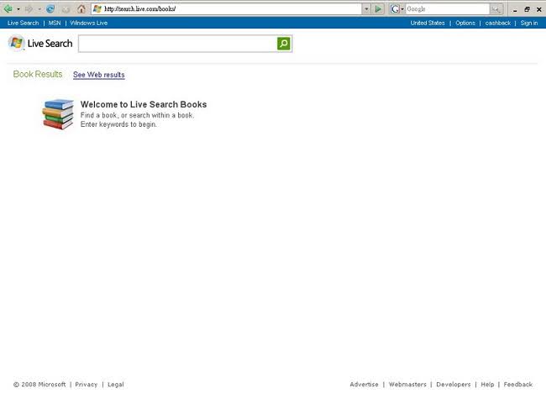Image resolution: width=546 pixels, height=409 pixels.
Task: Expand the Google search engine selector
Action: tap(402, 8)
